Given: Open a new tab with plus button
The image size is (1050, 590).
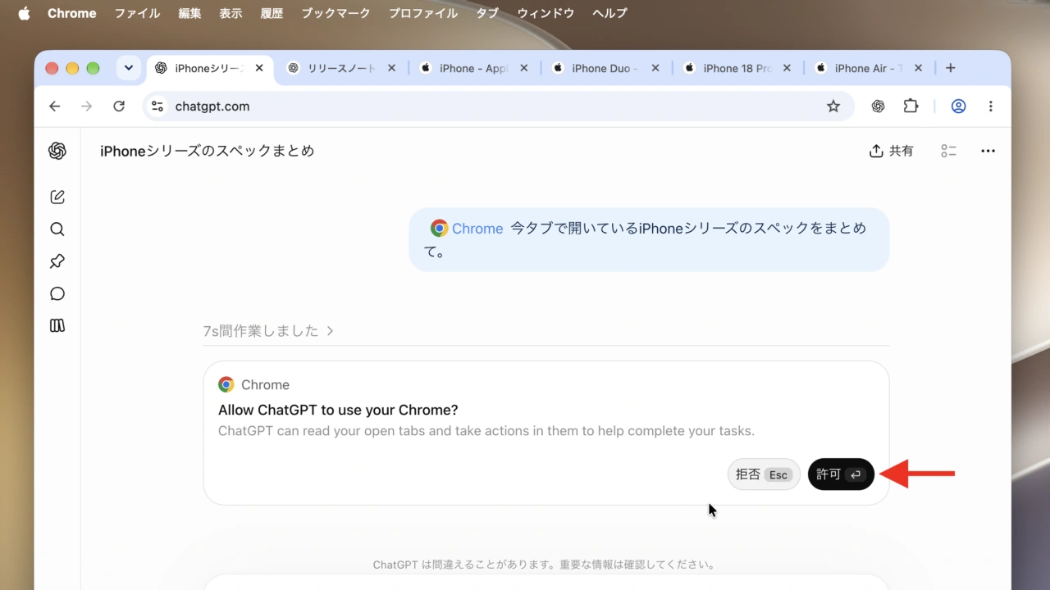Looking at the screenshot, I should 951,68.
